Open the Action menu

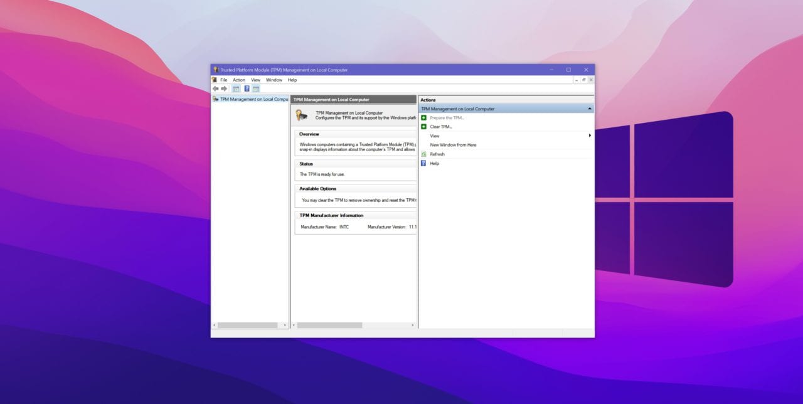pyautogui.click(x=239, y=80)
